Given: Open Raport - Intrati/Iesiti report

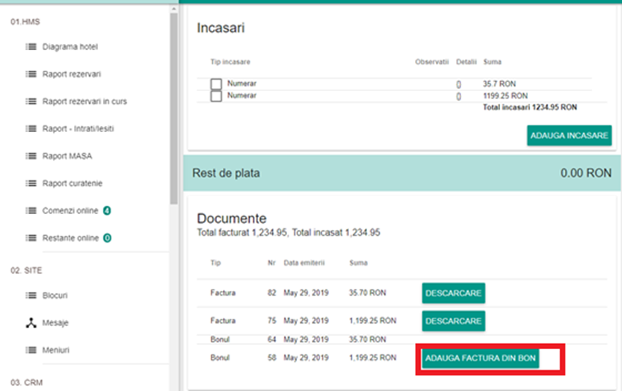Looking at the screenshot, I should [x=78, y=128].
